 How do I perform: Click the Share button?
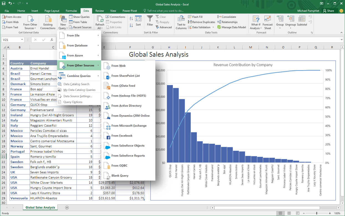[329, 11]
